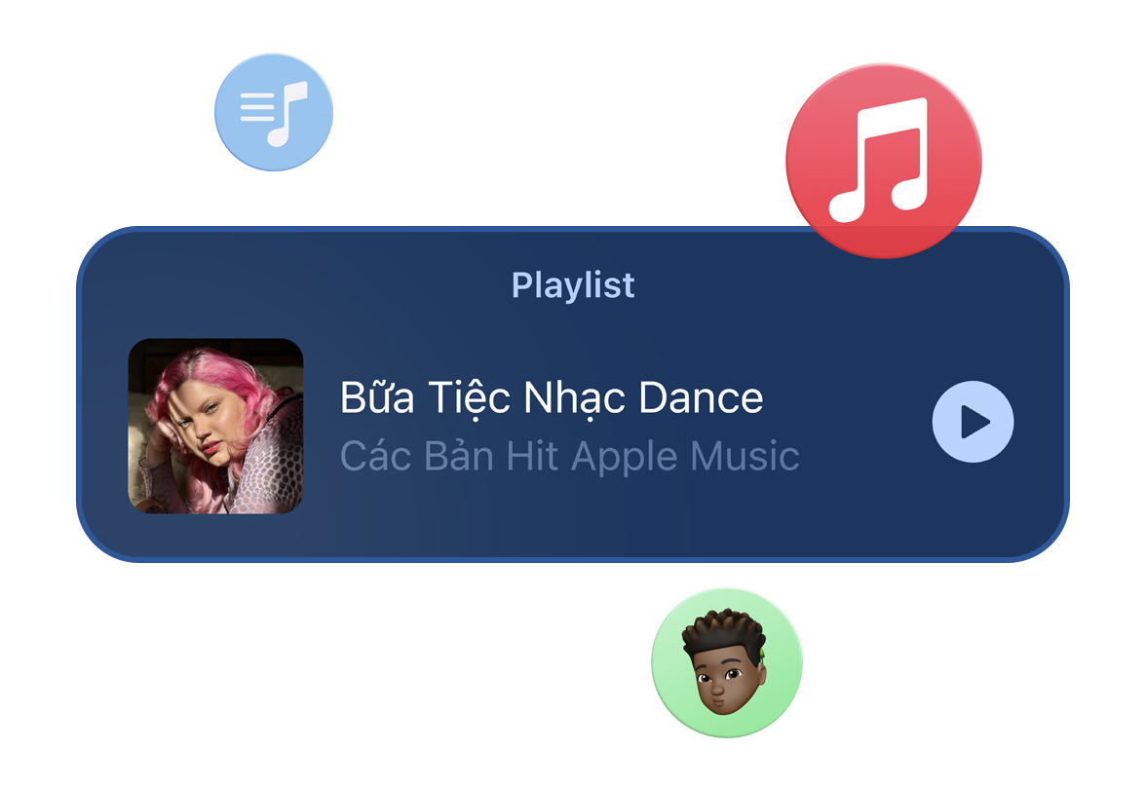This screenshot has height=787, width=1146.
Task: Select the Memoji avatar in green circle
Action: (x=727, y=662)
